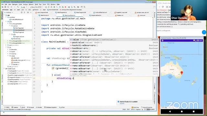The height and width of the screenshot is (116, 207).
Task: Tap the emulator Back triangle button
Action: 170,111
